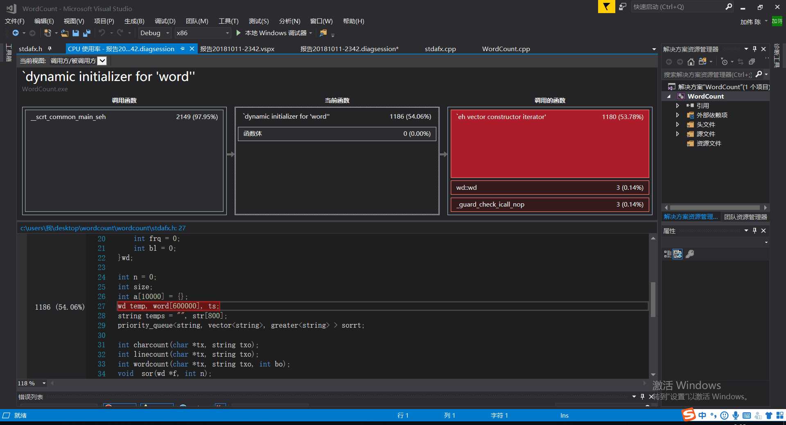This screenshot has width=786, height=425.
Task: Click the Sogou input method S icon
Action: click(x=689, y=415)
